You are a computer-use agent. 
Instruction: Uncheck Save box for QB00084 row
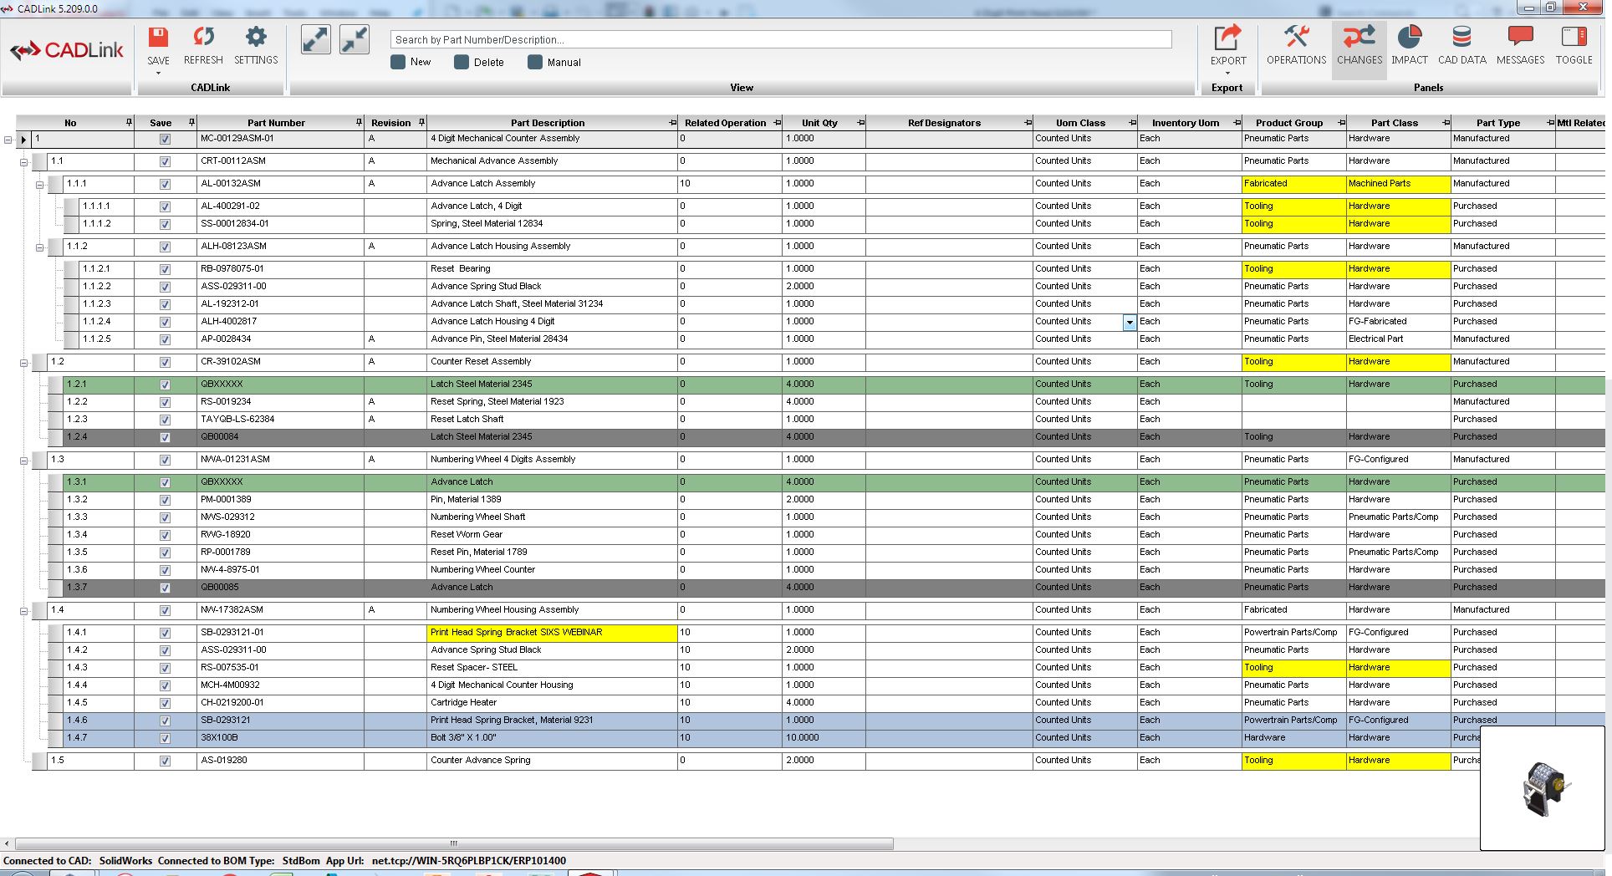165,438
